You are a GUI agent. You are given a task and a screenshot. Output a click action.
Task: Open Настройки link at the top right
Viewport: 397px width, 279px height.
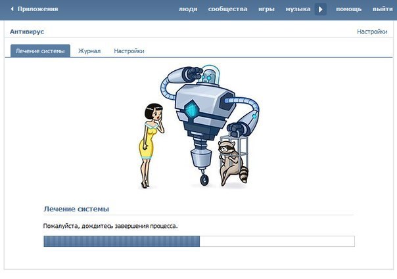(372, 32)
